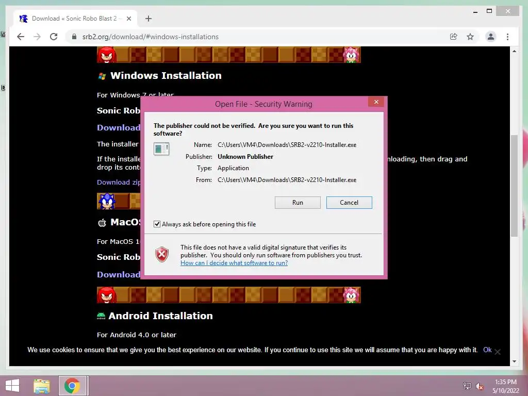Close the Sonic Robo Blast 2 tab
This screenshot has height=396, width=528.
click(128, 19)
